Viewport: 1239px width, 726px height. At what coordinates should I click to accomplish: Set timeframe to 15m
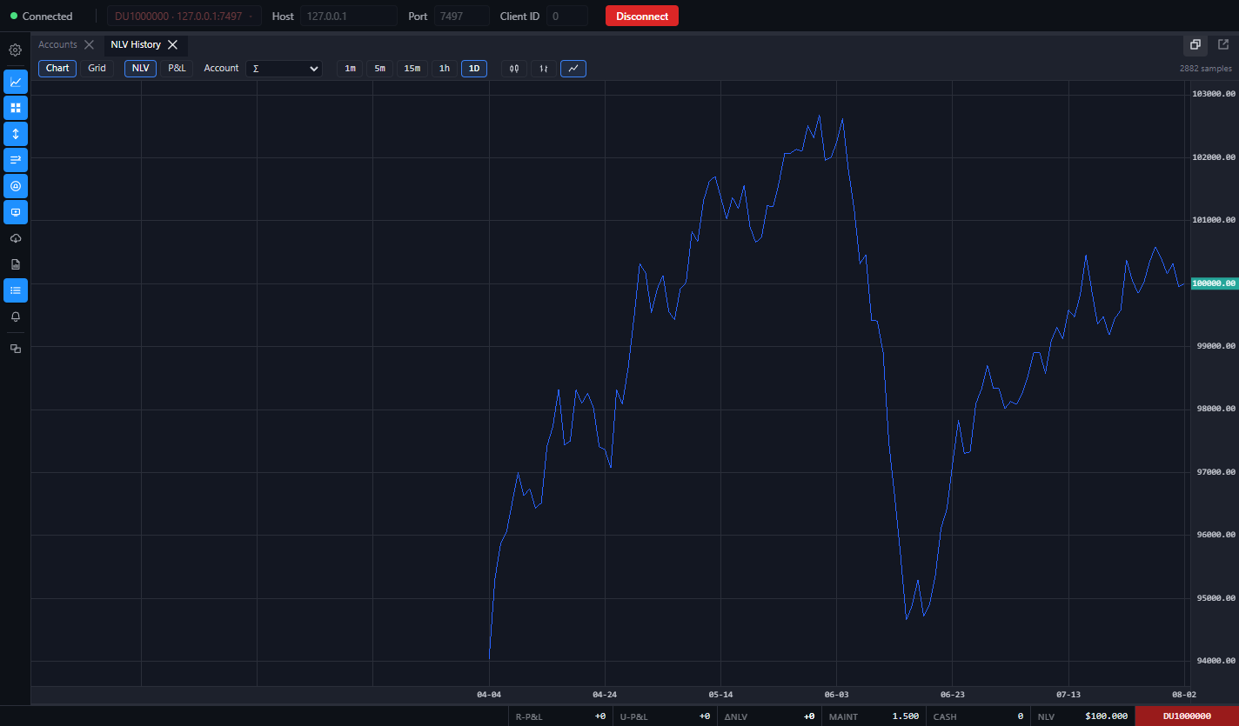pyautogui.click(x=412, y=69)
